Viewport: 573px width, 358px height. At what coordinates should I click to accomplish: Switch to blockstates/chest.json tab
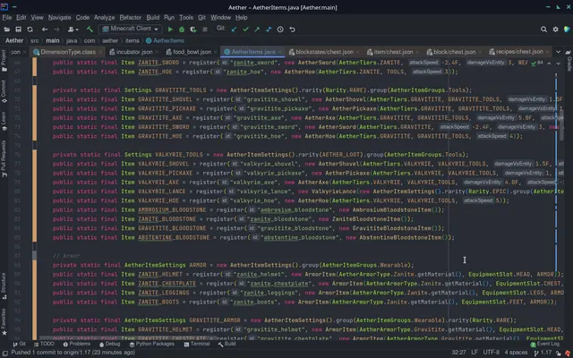tap(324, 52)
